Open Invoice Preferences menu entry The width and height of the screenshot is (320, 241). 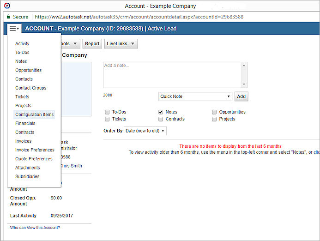[x=35, y=150]
